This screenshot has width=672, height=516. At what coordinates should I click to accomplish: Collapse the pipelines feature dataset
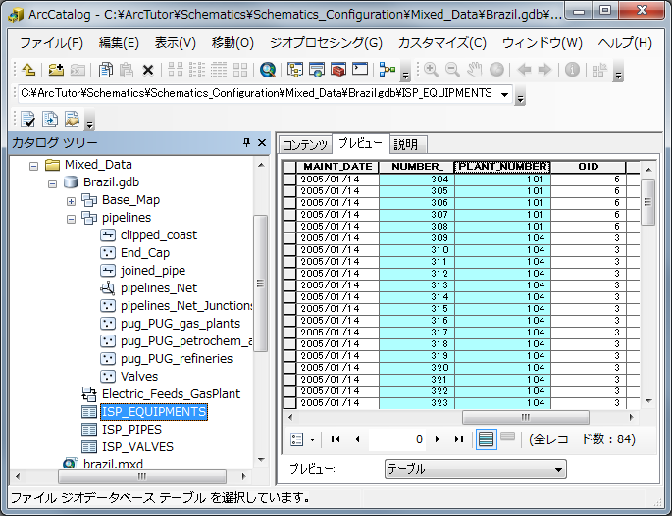pos(72,219)
